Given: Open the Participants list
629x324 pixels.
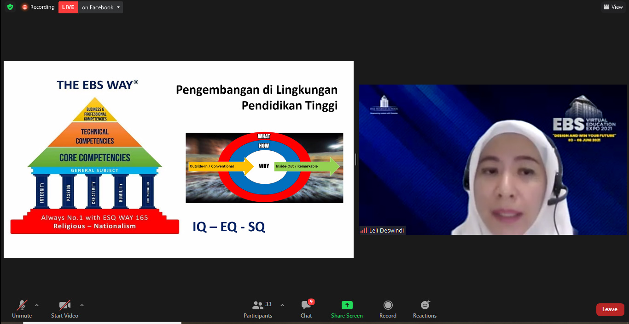Looking at the screenshot, I should 258,306.
